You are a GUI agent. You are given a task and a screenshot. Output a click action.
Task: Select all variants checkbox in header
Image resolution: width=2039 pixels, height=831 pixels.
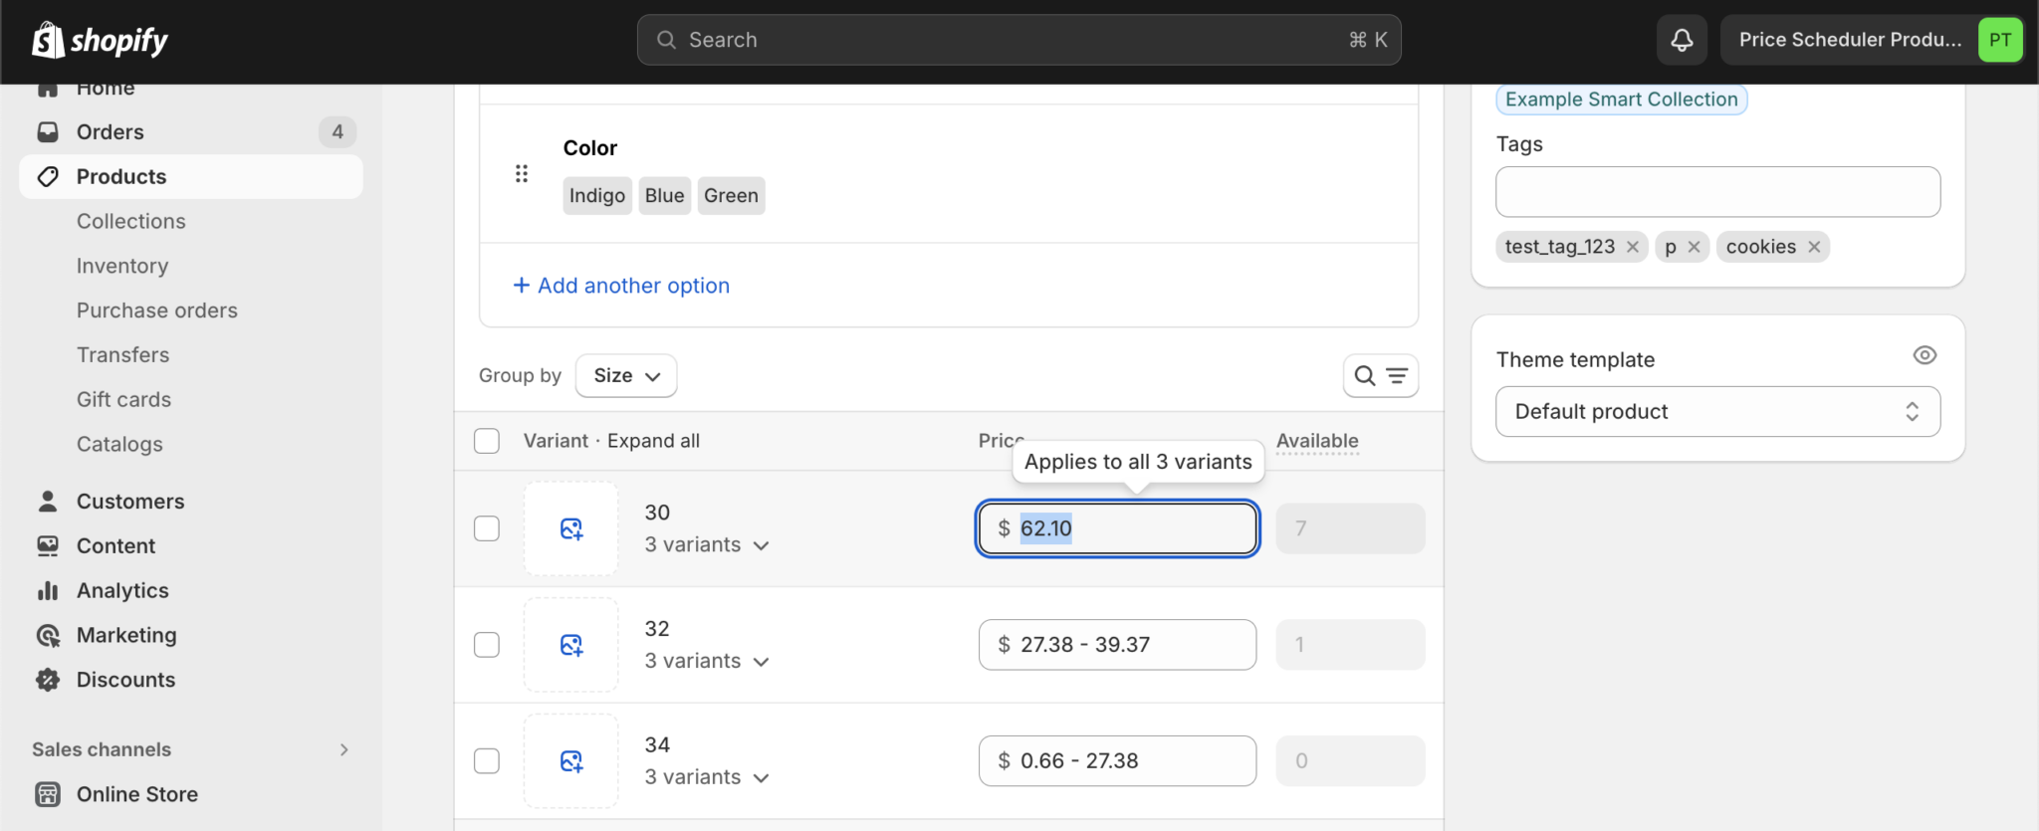[x=487, y=441]
